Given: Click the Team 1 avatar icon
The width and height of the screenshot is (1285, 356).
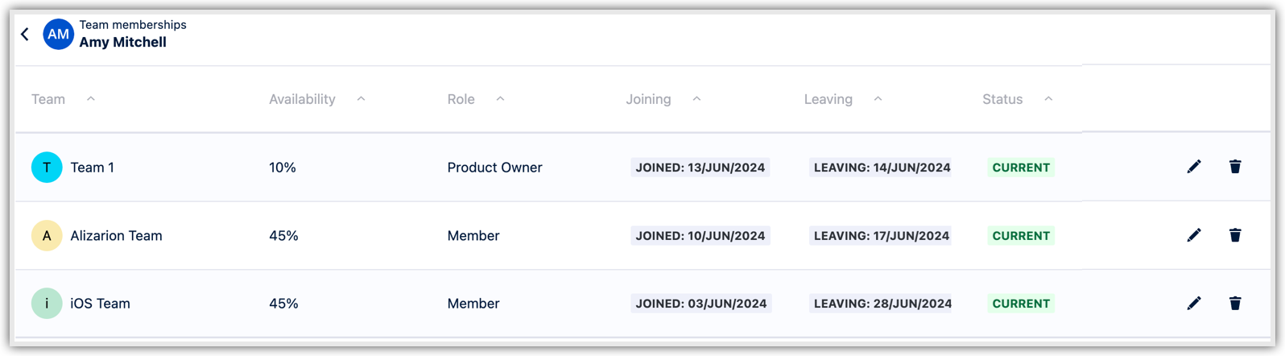Looking at the screenshot, I should tap(47, 168).
